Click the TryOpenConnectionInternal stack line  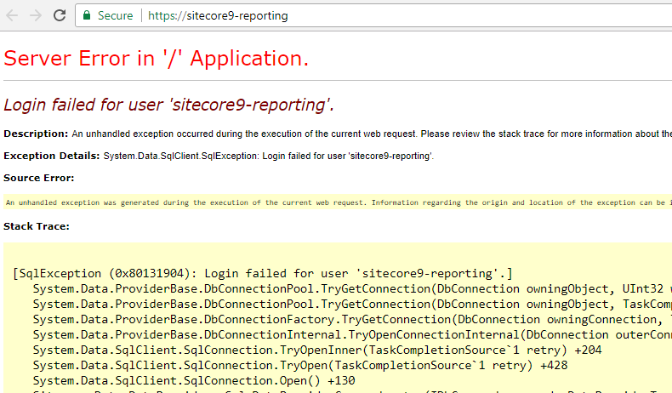[x=352, y=334]
